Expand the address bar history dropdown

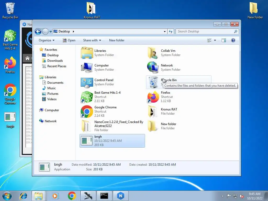[x=165, y=31]
